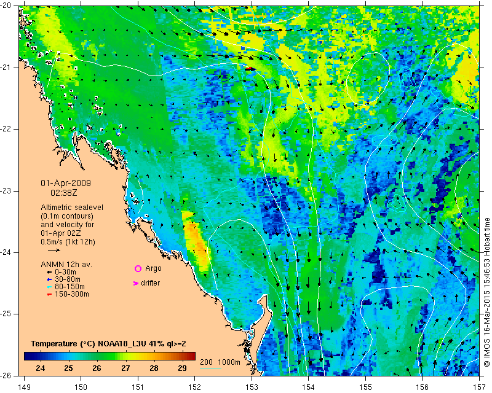Viewport: 492px width, 393px height.
Task: Click the longitude 154 axis label
Action: [x=309, y=387]
